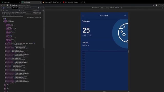The image size is (164, 92).
Task: Click the viewport height field
Action: pyautogui.click(x=107, y=8)
